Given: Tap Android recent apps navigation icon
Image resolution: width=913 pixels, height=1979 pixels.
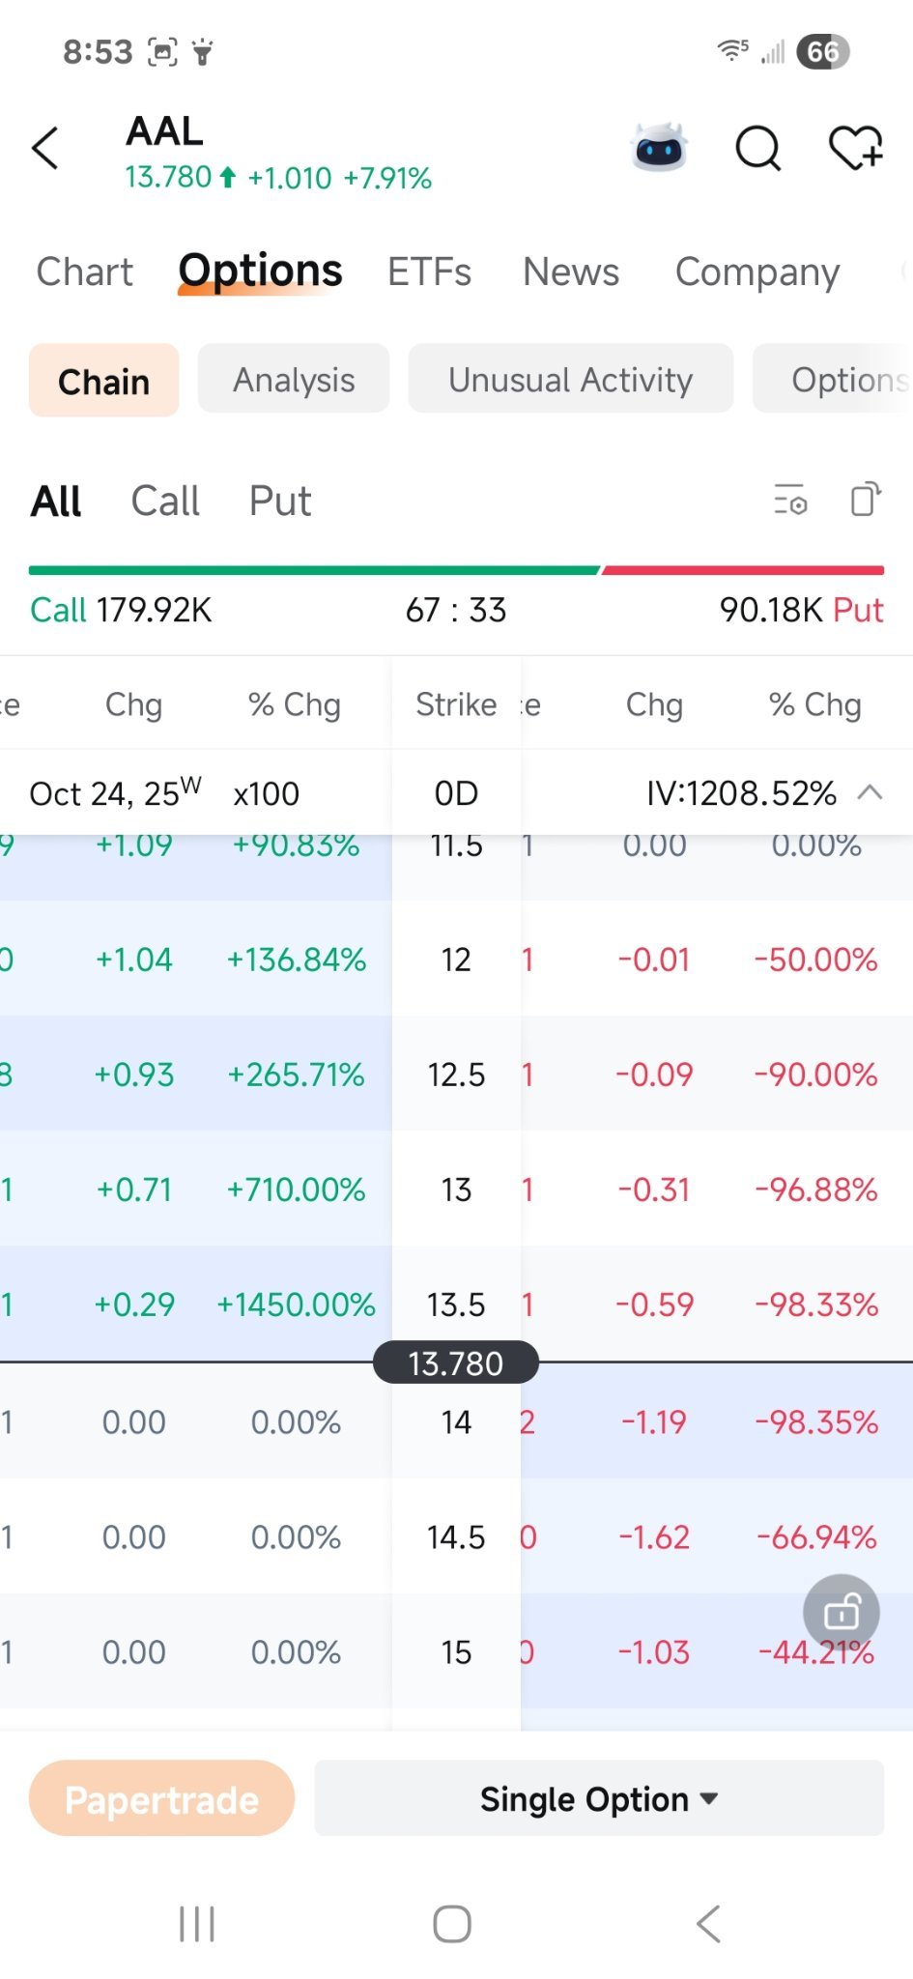Looking at the screenshot, I should click(x=197, y=1924).
